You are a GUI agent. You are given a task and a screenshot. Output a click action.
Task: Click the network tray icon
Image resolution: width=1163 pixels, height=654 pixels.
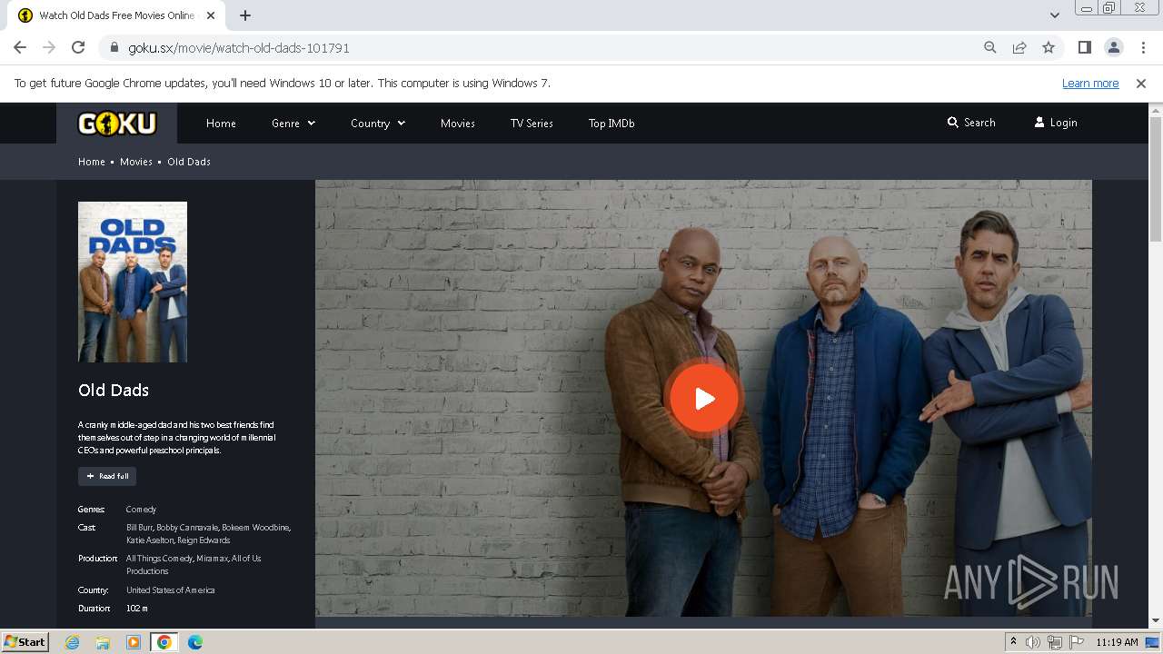(1055, 642)
